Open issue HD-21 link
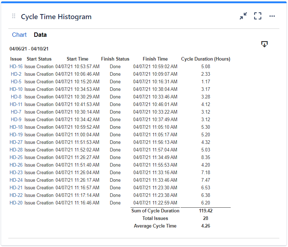Image resolution: width=288 pixels, height=247 pixels. tap(16, 188)
